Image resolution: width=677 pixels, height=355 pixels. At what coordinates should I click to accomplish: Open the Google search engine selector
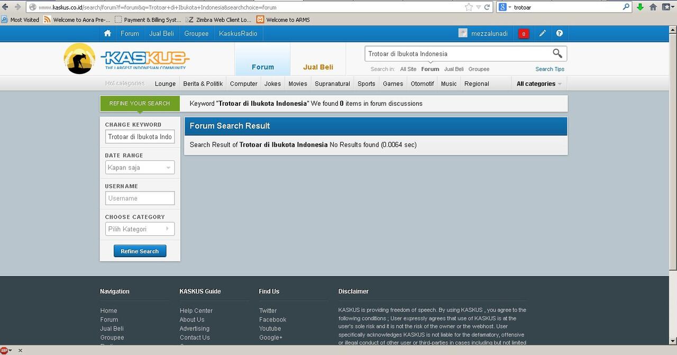[505, 7]
